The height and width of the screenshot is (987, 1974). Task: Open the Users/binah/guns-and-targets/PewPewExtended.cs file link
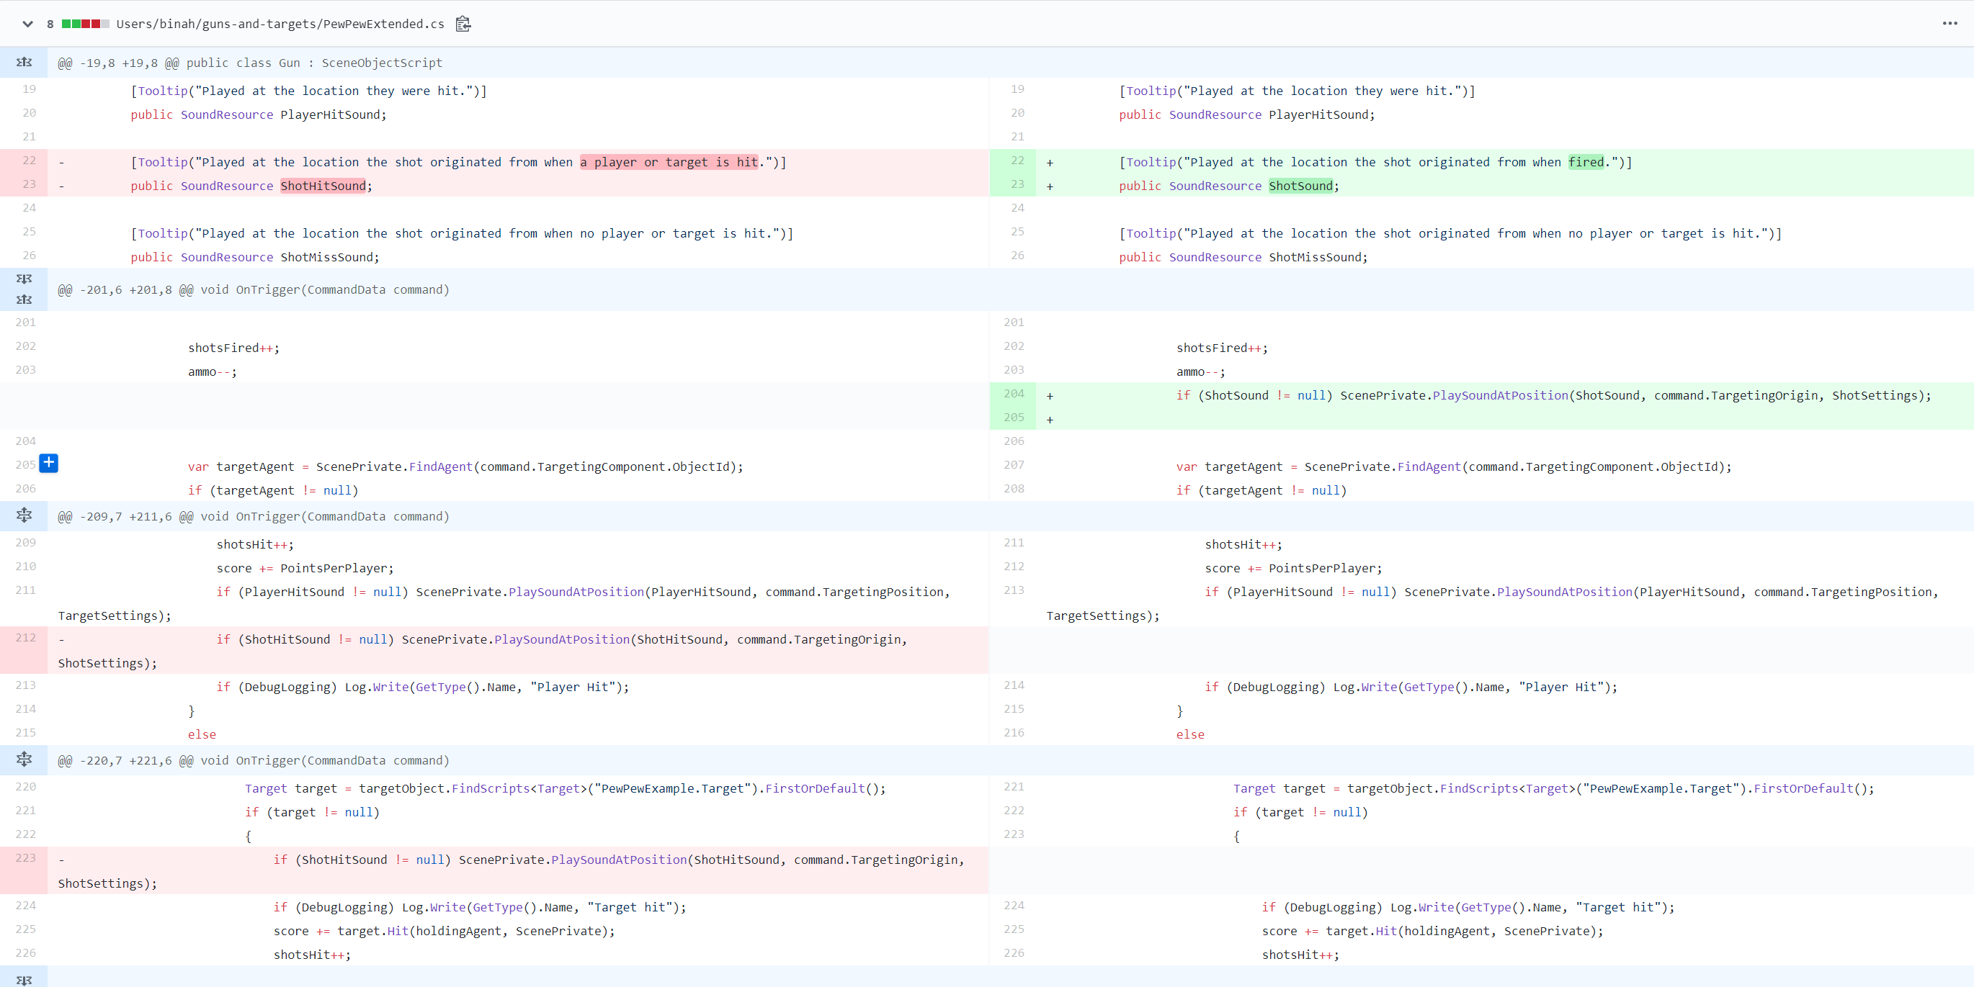tap(280, 24)
